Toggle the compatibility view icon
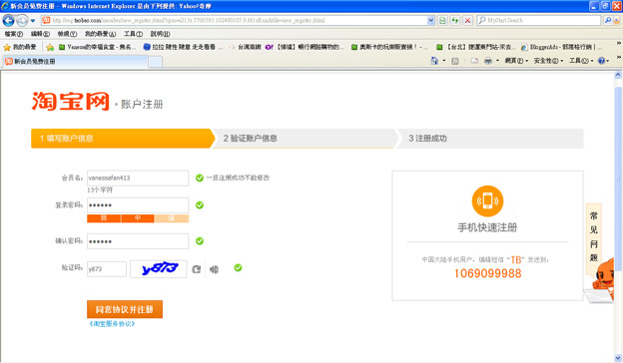The width and height of the screenshot is (623, 363). click(442, 20)
